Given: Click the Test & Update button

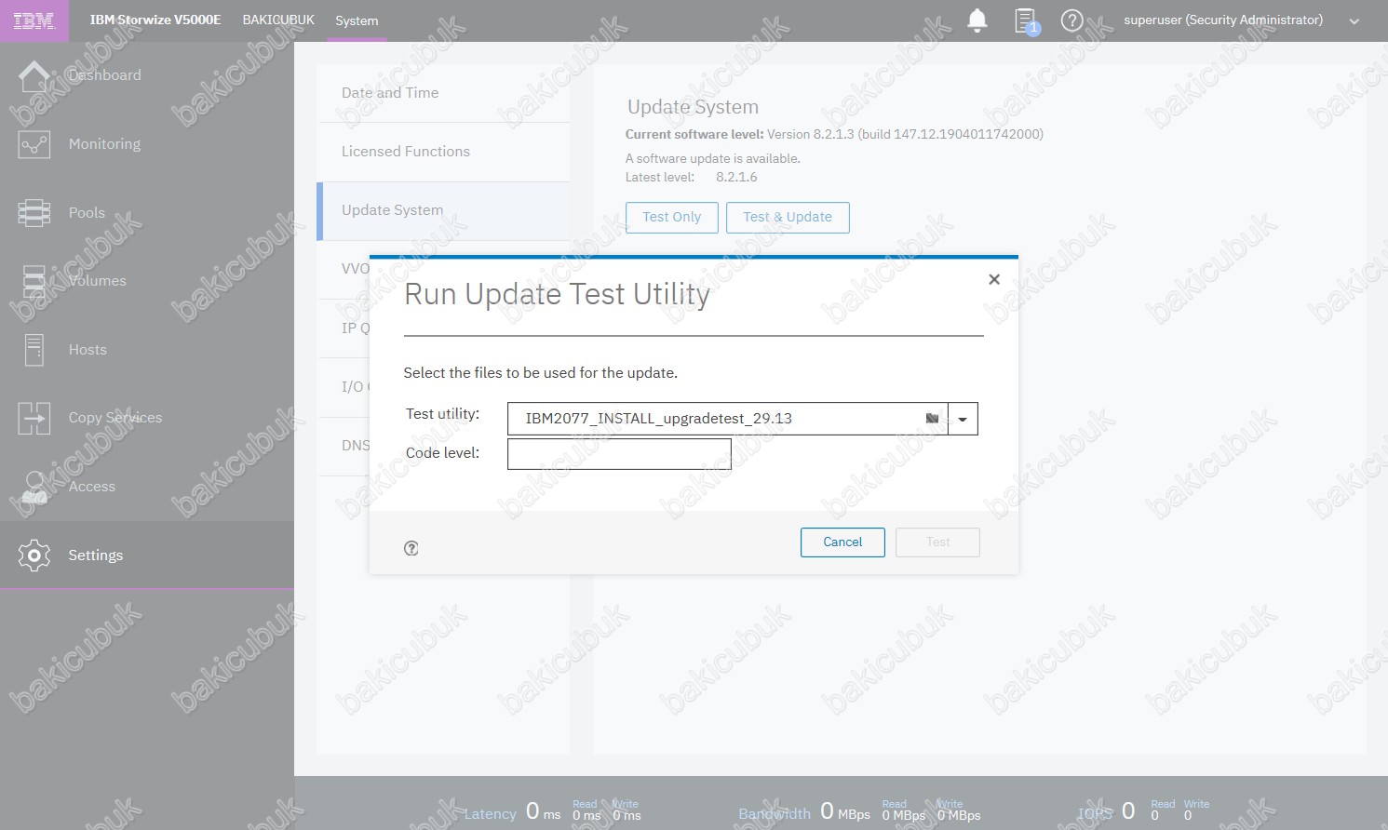Looking at the screenshot, I should [788, 217].
